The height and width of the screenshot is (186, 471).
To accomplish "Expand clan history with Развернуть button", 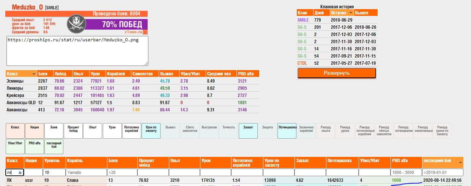I will point(337,73).
